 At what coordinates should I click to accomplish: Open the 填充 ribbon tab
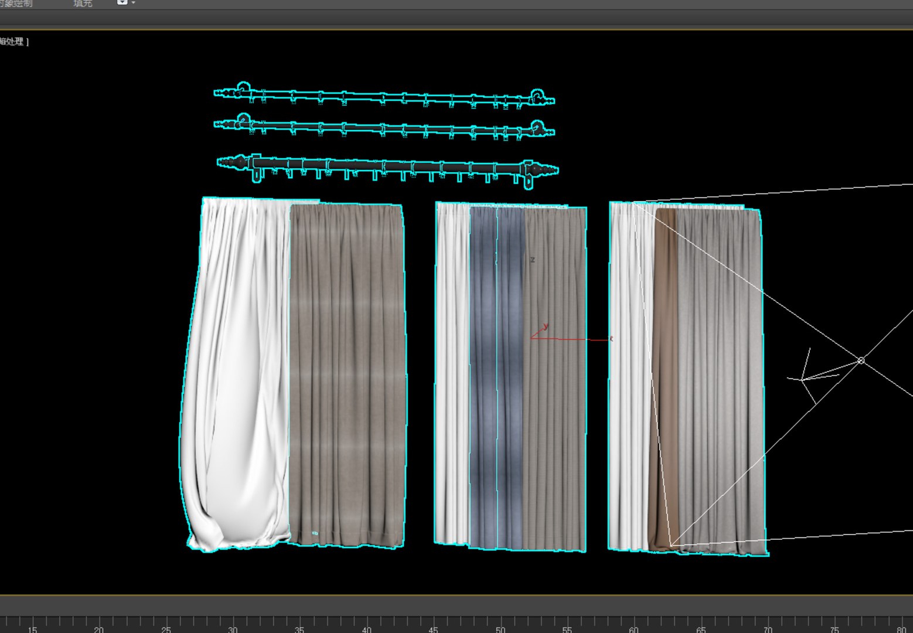pyautogui.click(x=83, y=4)
